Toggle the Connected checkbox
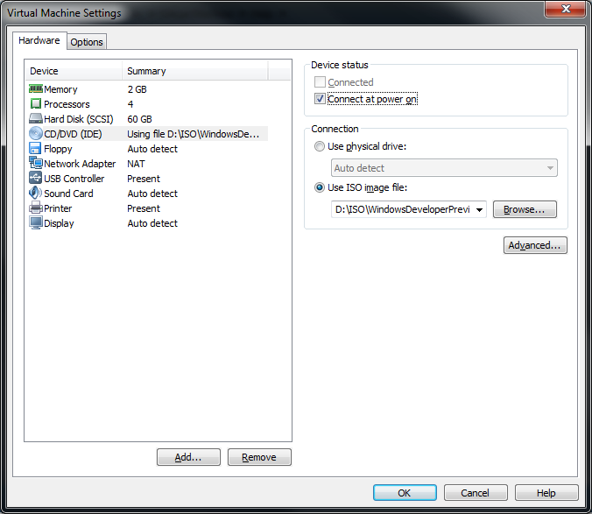The image size is (592, 514). tap(320, 82)
